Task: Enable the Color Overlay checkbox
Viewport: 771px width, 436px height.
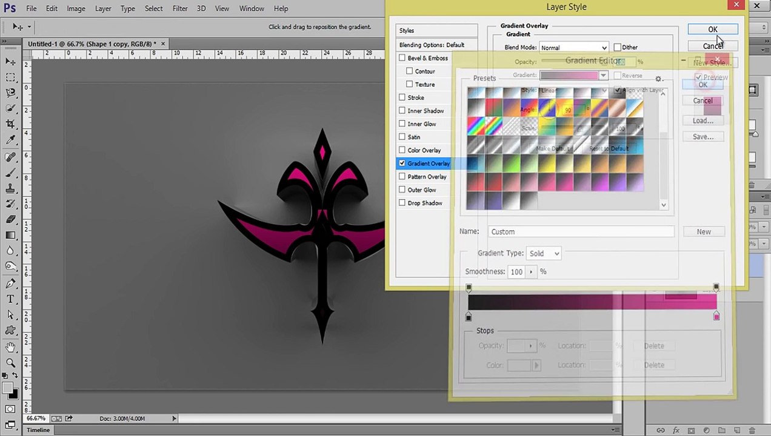Action: [x=402, y=150]
